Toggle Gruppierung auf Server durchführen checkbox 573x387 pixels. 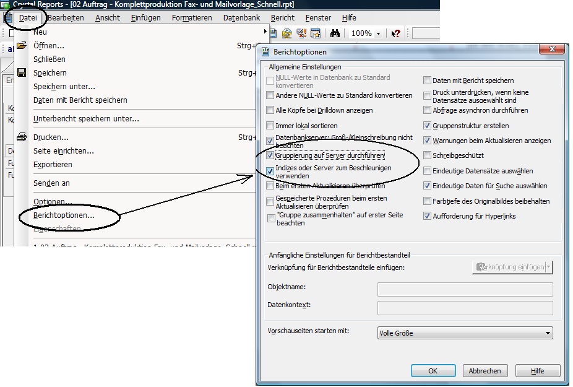tap(270, 155)
